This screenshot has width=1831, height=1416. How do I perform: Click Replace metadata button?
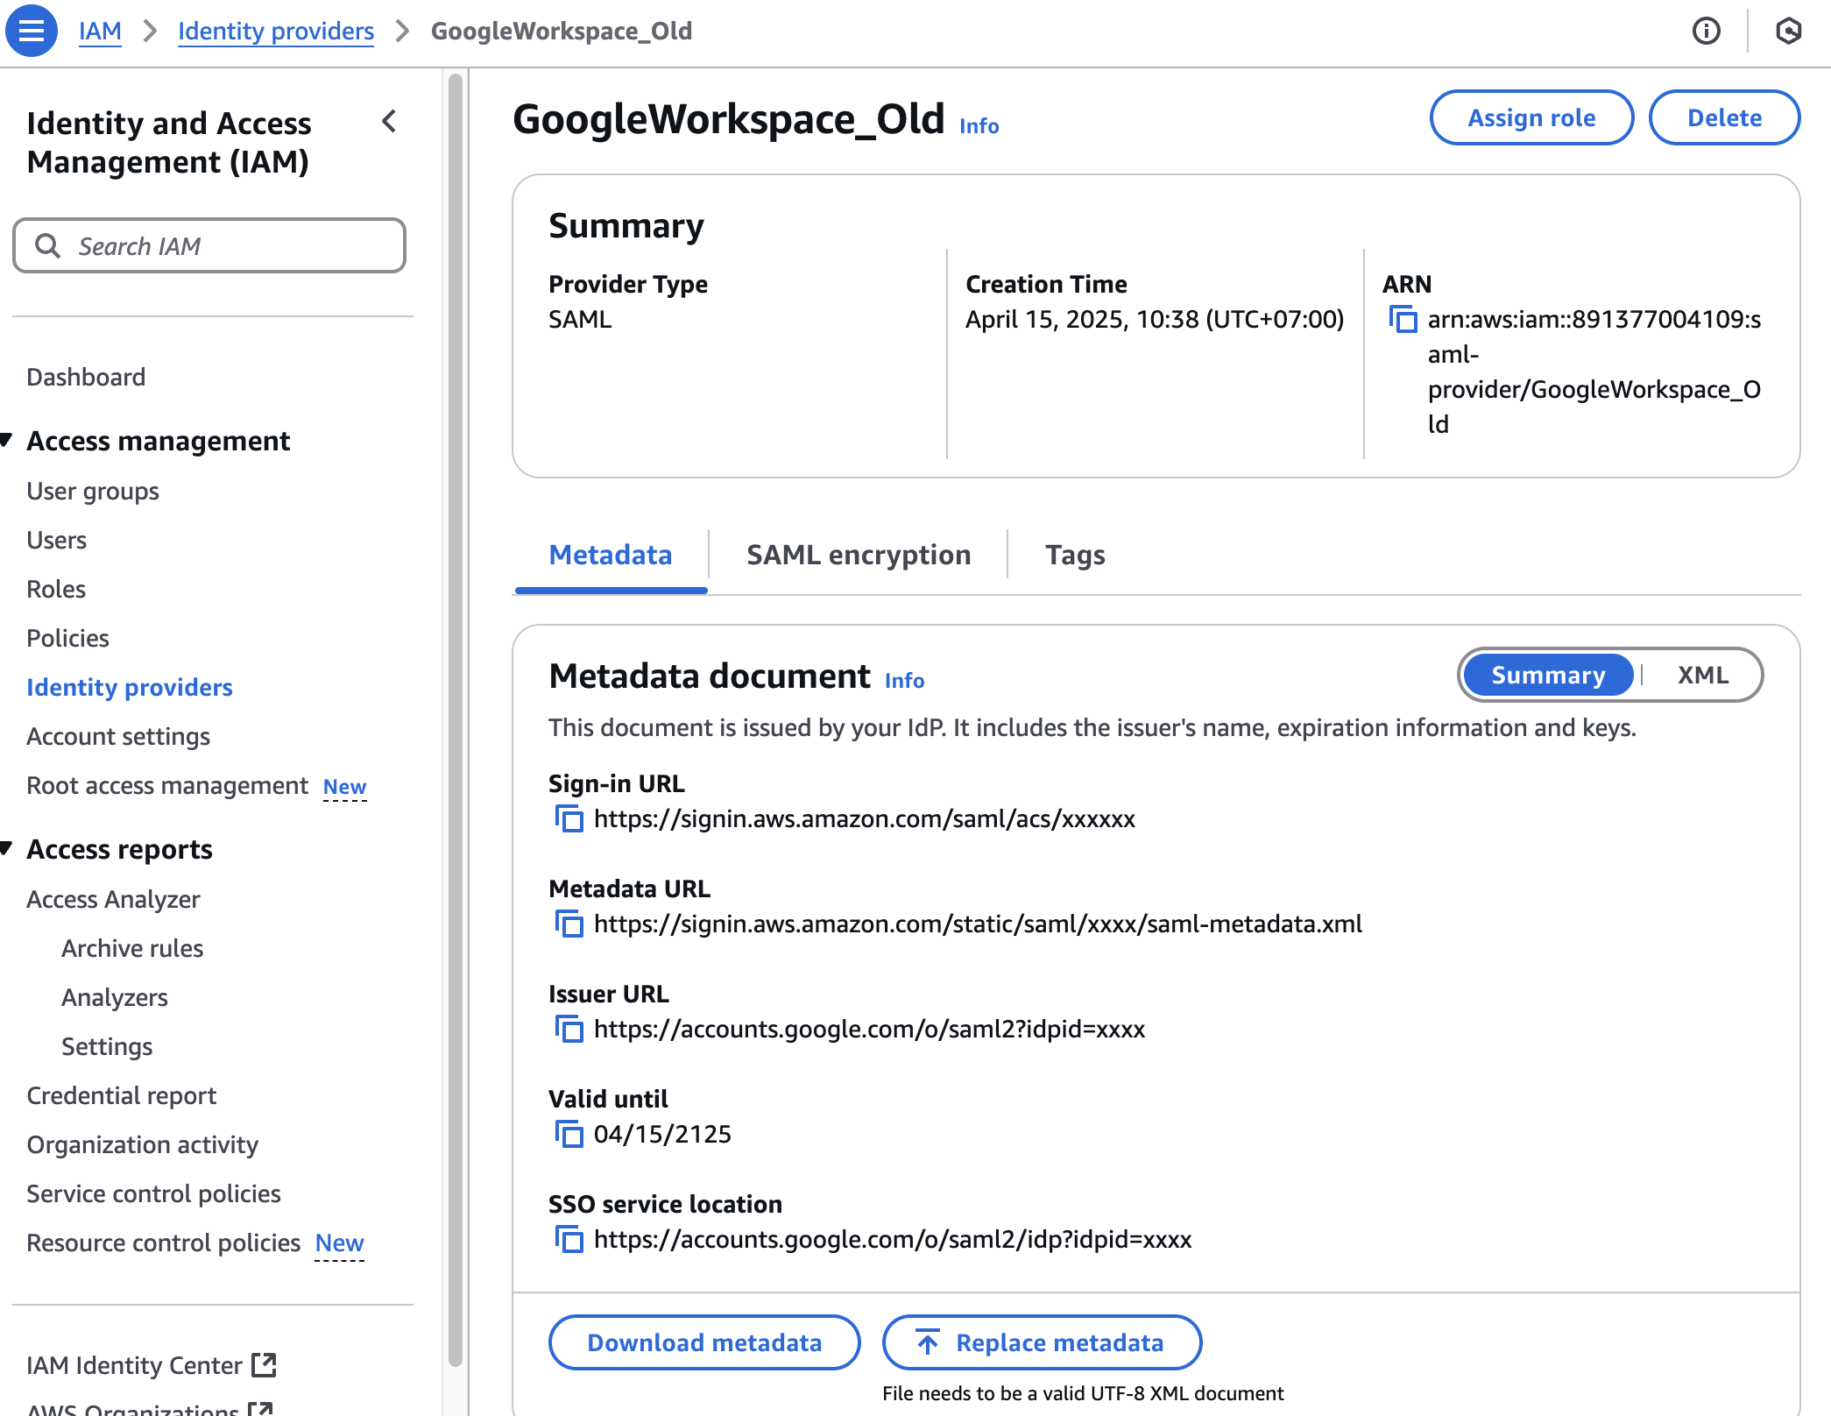[x=1042, y=1342]
